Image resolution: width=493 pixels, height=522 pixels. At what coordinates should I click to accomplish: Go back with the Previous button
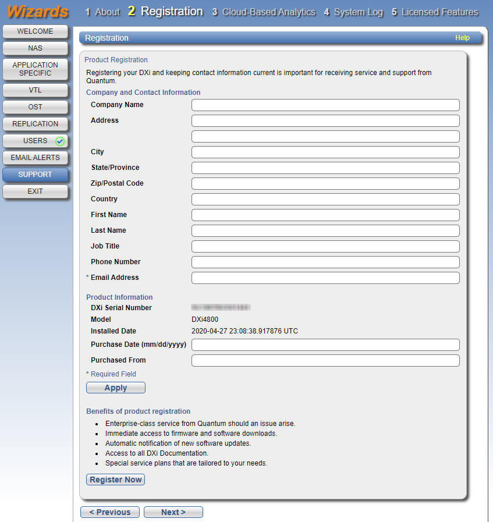pyautogui.click(x=110, y=512)
